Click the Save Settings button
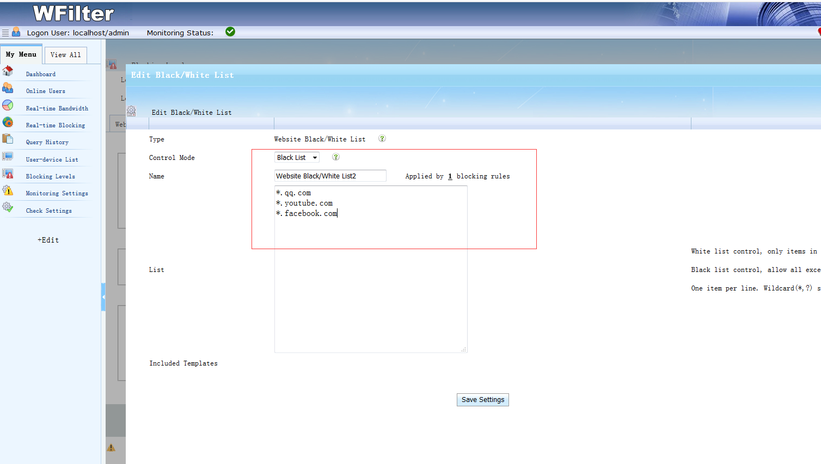 pyautogui.click(x=483, y=400)
